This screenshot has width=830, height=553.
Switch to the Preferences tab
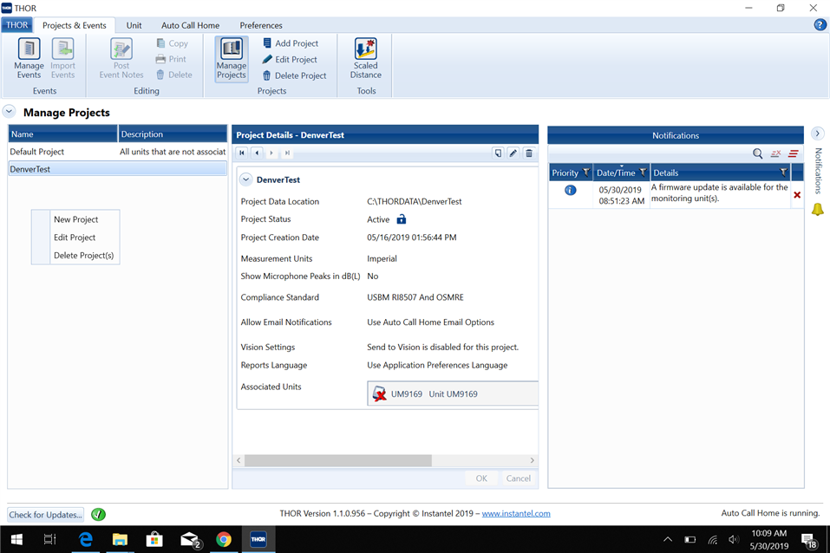[261, 25]
